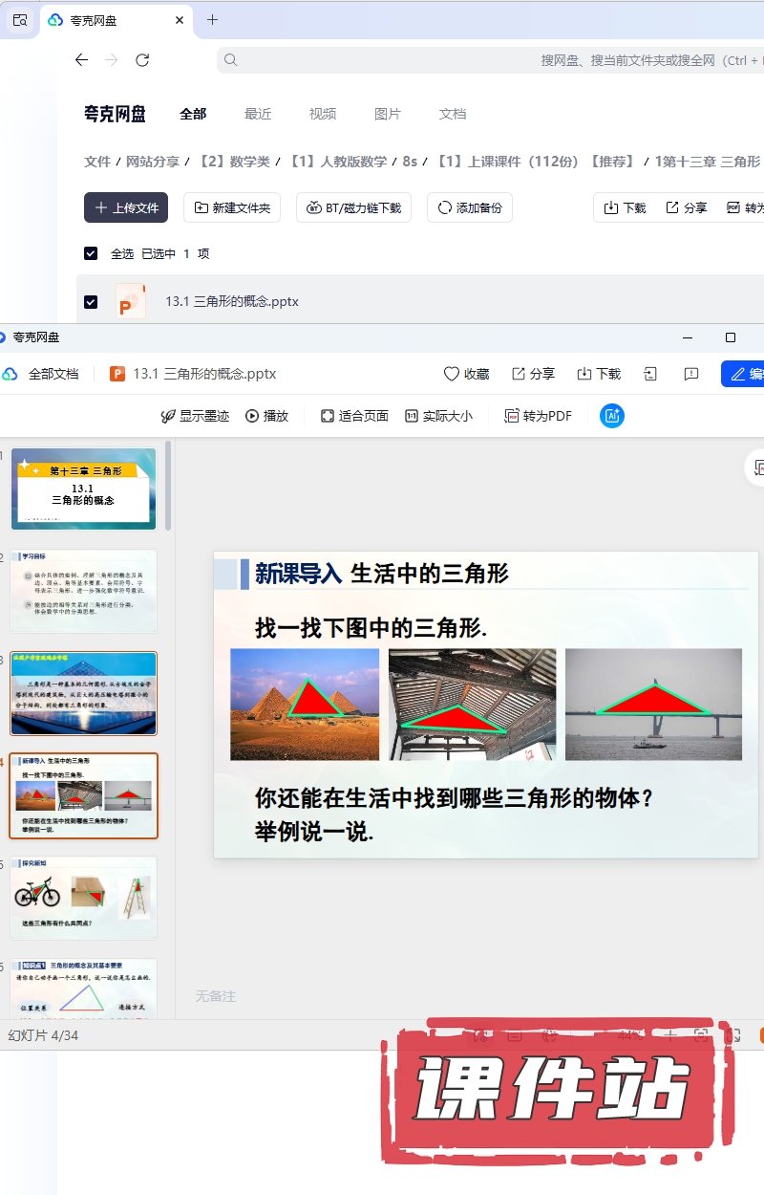This screenshot has width=764, height=1195.
Task: Click the 播放 slideshow play button
Action: click(267, 416)
